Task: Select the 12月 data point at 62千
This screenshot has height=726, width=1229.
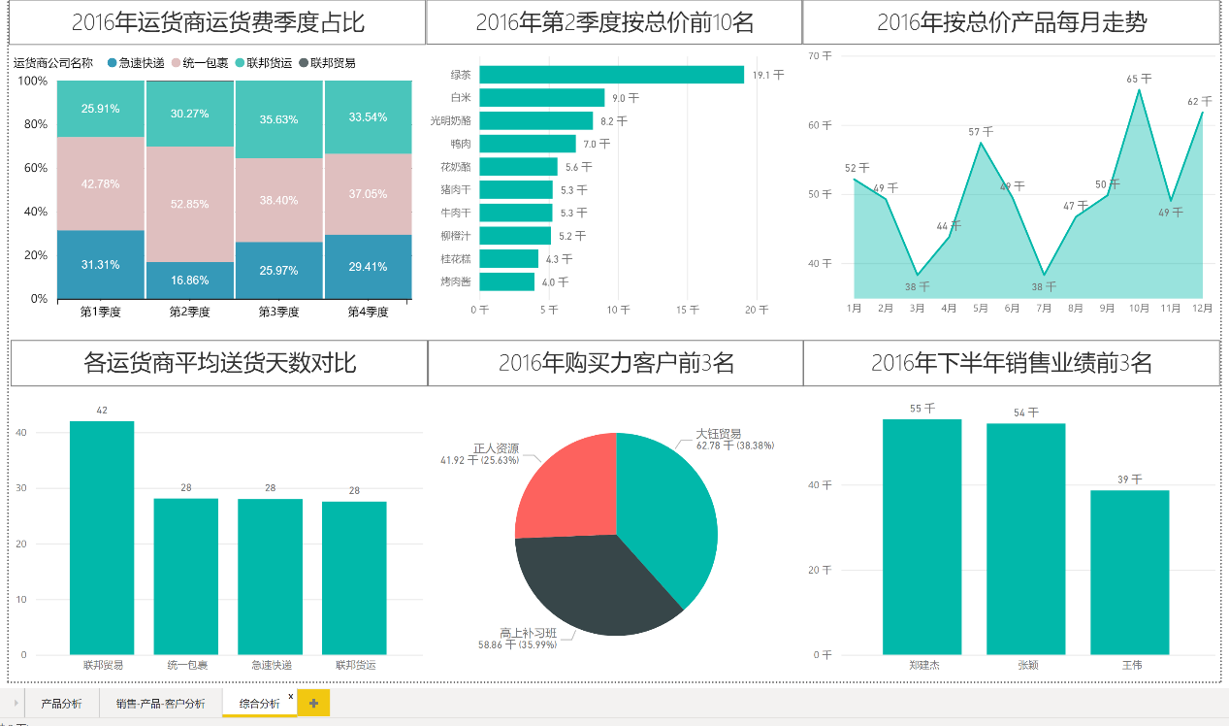Action: tap(1203, 113)
